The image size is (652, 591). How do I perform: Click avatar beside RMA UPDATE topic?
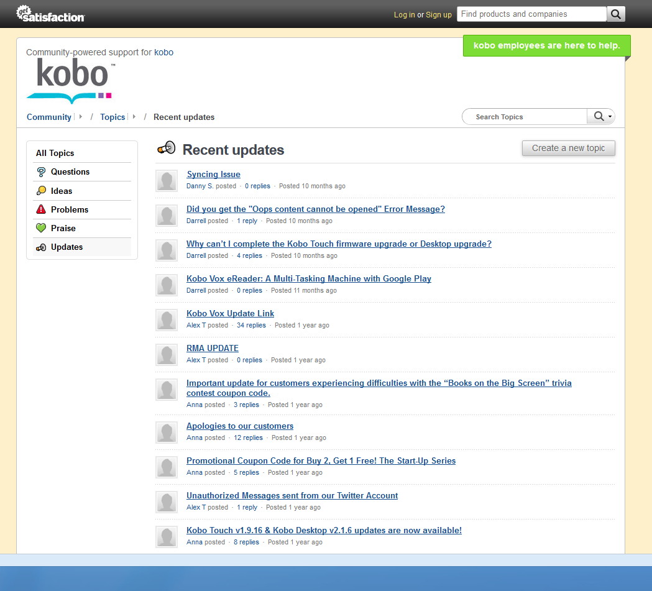click(x=167, y=354)
